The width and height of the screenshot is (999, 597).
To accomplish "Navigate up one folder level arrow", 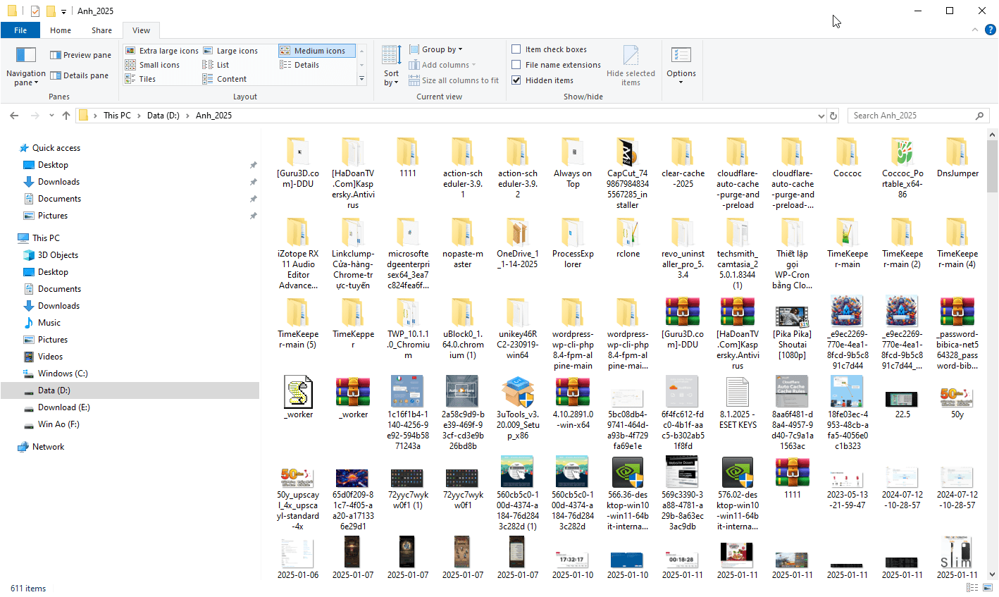I will pyautogui.click(x=66, y=116).
